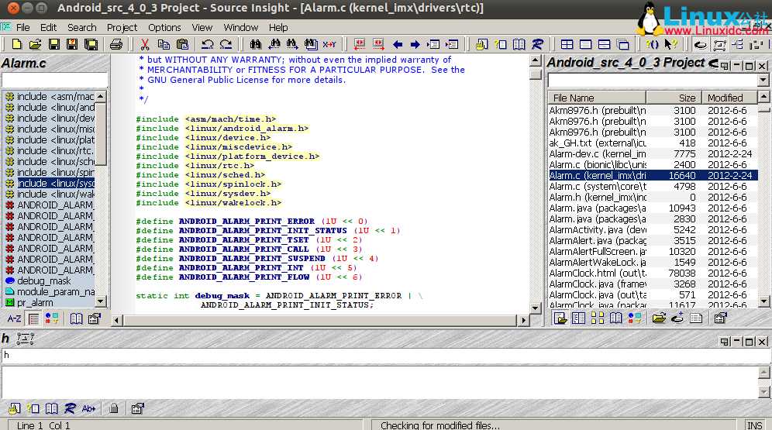
Task: Click the Replace X-to-Y icon
Action: tap(329, 44)
